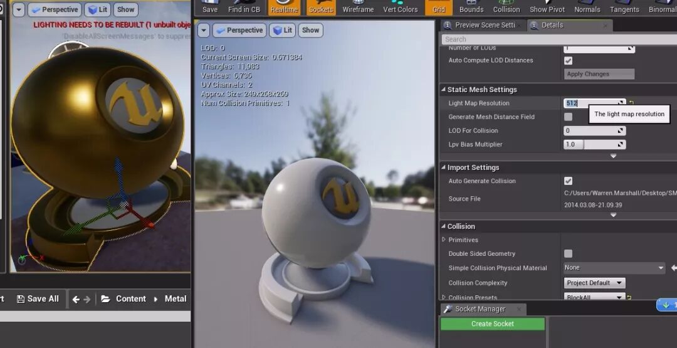Toggle Normals display in toolbar
The image size is (677, 348).
tap(587, 7)
